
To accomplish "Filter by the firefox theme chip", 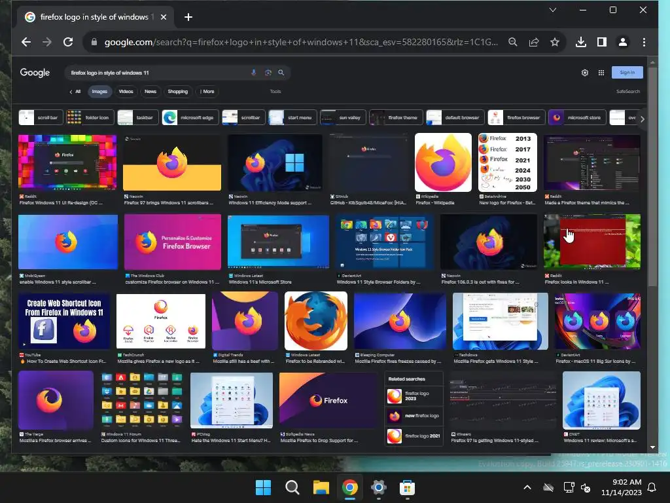I will tap(396, 117).
